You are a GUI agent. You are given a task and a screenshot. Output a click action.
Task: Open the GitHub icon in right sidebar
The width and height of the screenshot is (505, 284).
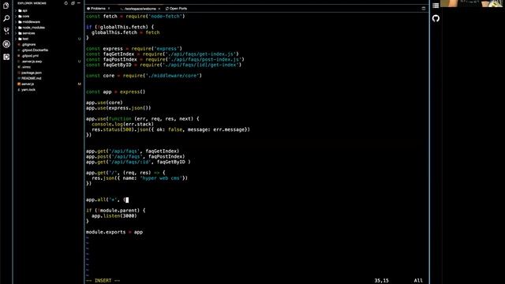click(436, 18)
